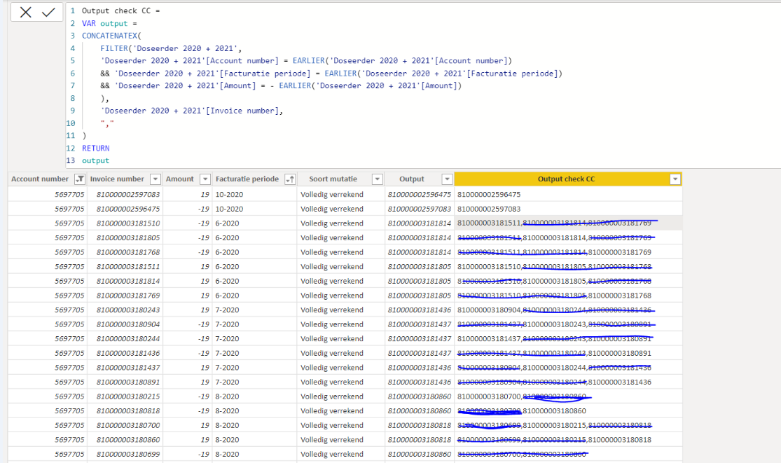
Task: Click Output cell 810000002596475 in the first row
Action: [x=420, y=194]
